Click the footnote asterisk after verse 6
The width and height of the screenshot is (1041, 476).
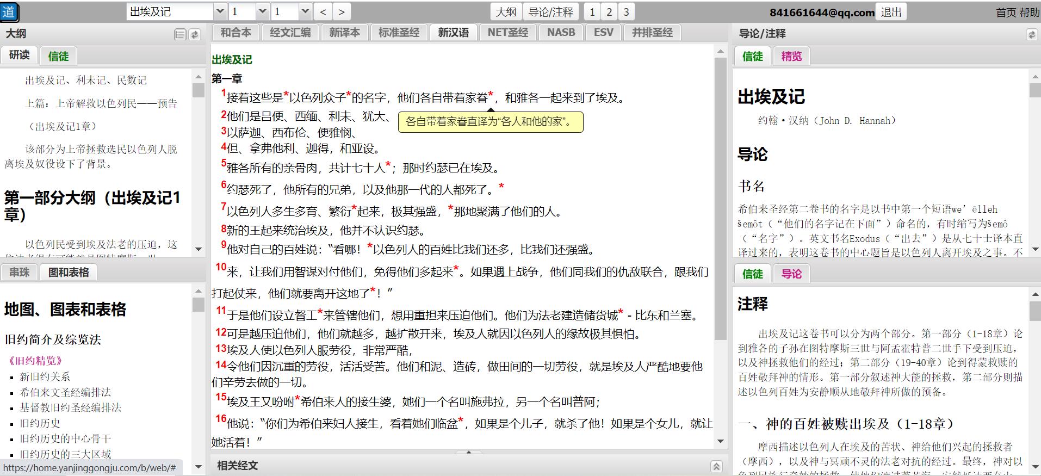pyautogui.click(x=501, y=188)
